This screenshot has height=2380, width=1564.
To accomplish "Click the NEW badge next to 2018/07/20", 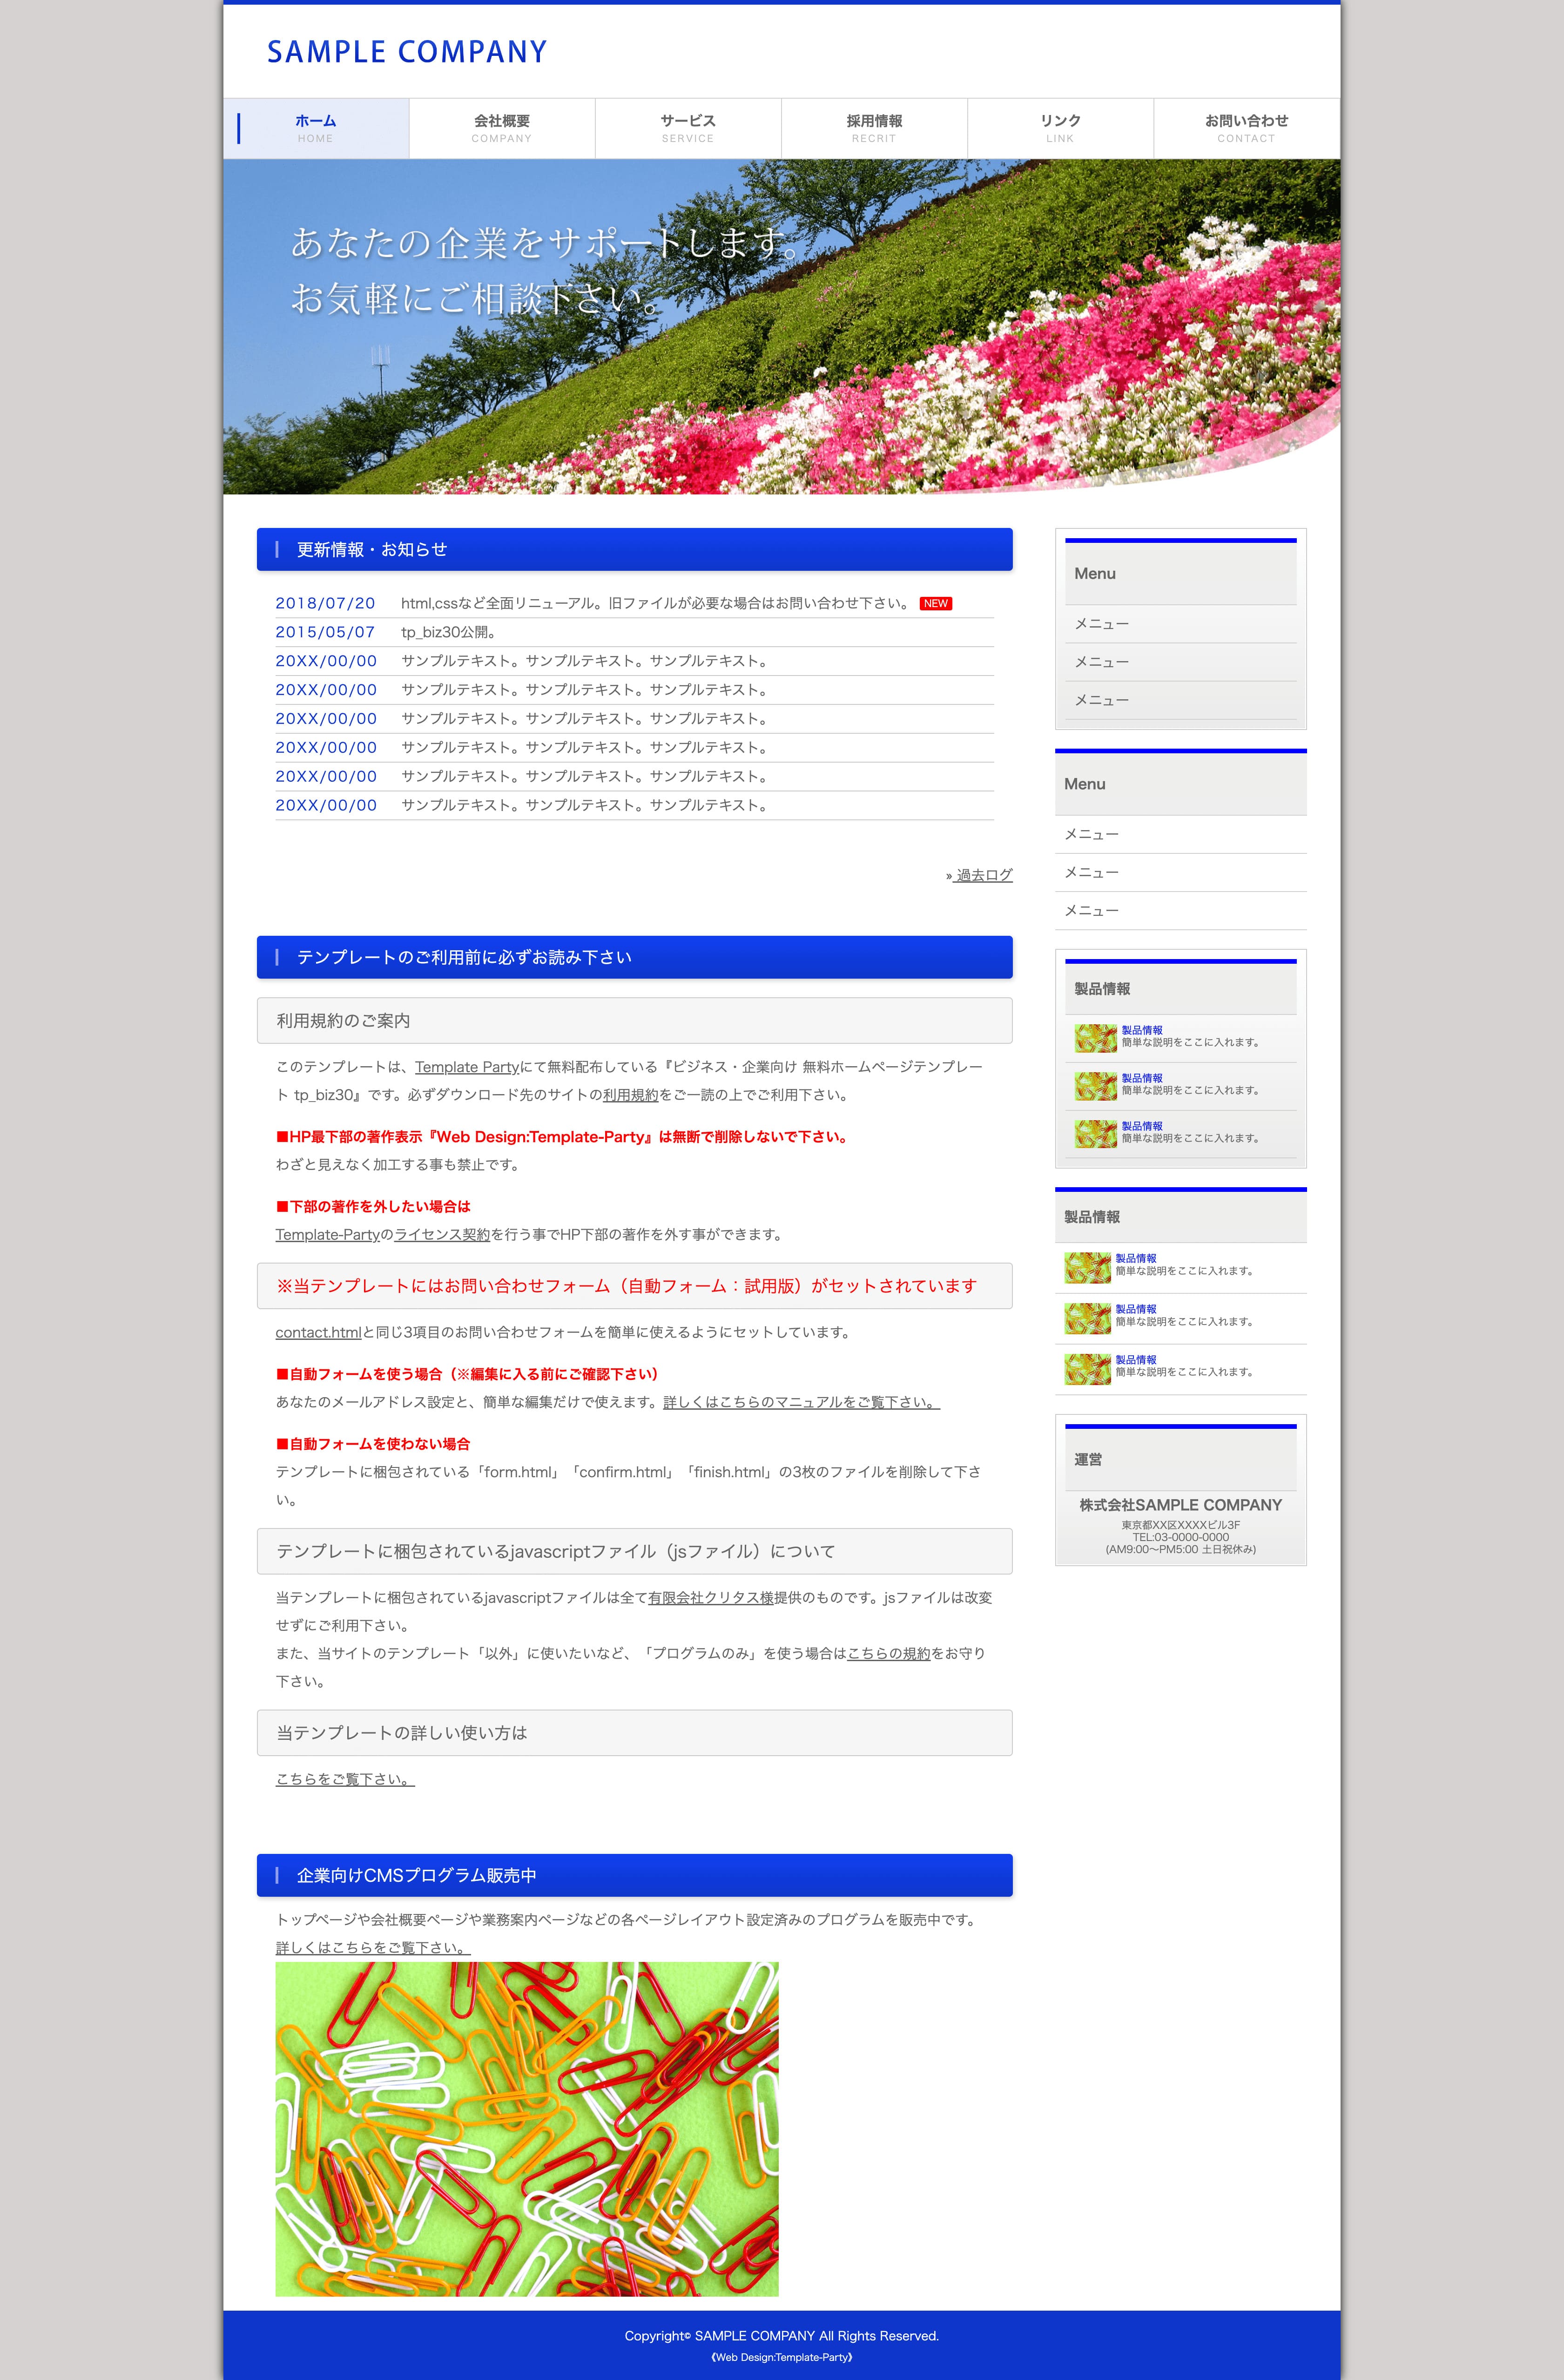I will tap(936, 603).
